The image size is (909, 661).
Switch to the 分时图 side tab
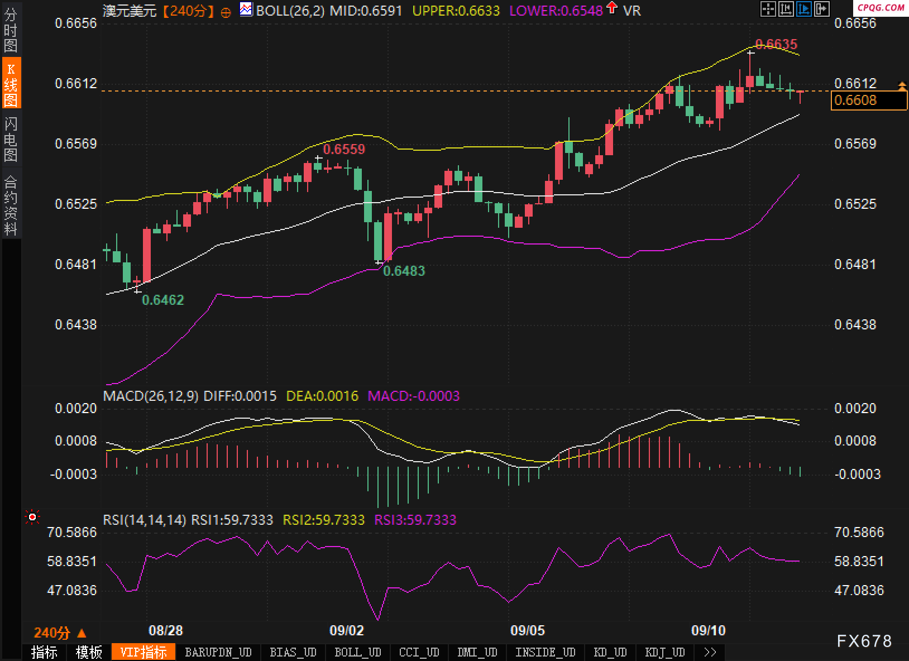click(x=11, y=30)
